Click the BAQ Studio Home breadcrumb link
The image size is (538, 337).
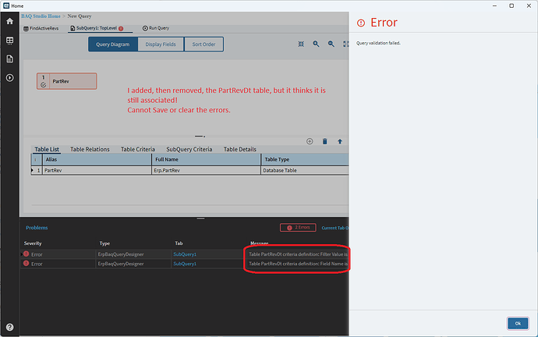[x=41, y=16]
